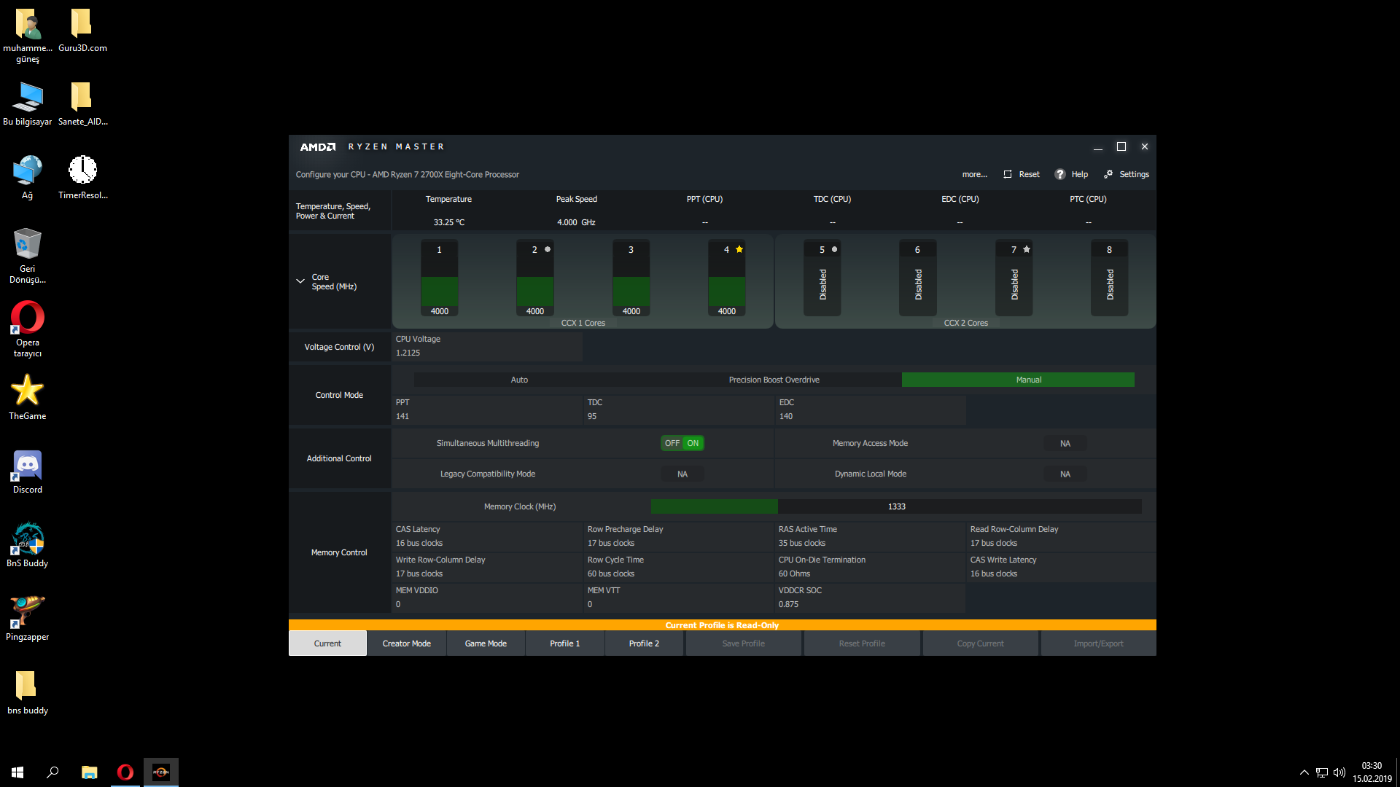Open Profile 1 tab
The width and height of the screenshot is (1400, 787).
pos(565,643)
